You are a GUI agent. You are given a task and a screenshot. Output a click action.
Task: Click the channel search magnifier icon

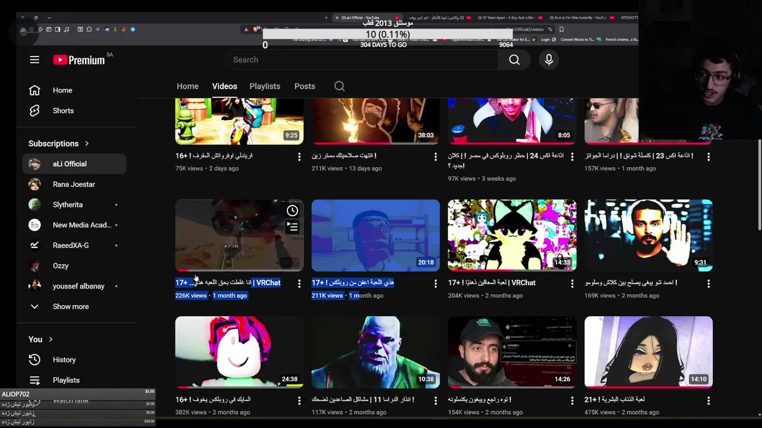pos(339,86)
